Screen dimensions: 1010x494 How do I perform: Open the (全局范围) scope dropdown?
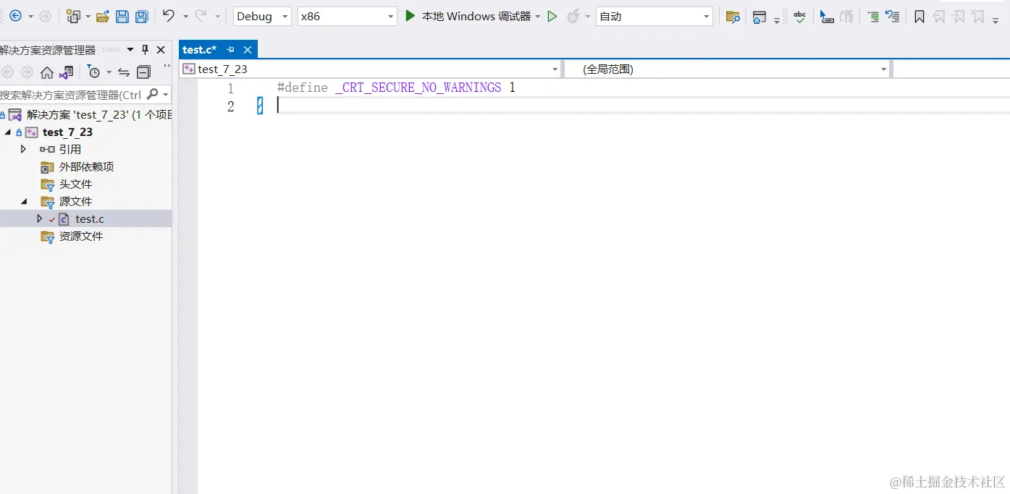click(883, 69)
